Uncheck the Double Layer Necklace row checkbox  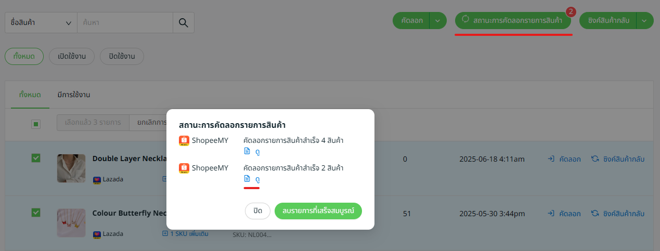36,158
